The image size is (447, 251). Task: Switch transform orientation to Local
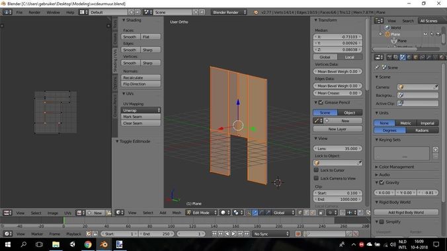tap(350, 57)
